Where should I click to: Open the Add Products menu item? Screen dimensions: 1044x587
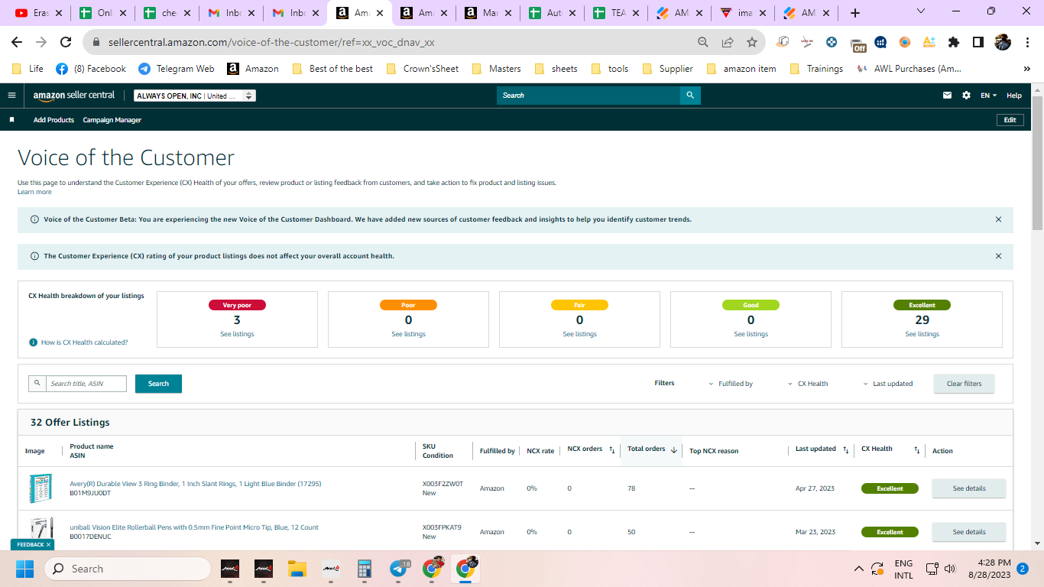[x=53, y=120]
